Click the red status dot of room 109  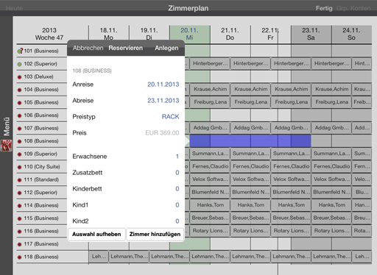pyautogui.click(x=19, y=154)
